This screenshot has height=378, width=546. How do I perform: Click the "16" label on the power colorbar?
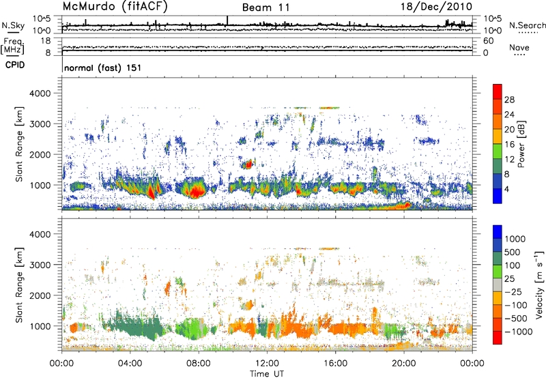click(x=509, y=145)
